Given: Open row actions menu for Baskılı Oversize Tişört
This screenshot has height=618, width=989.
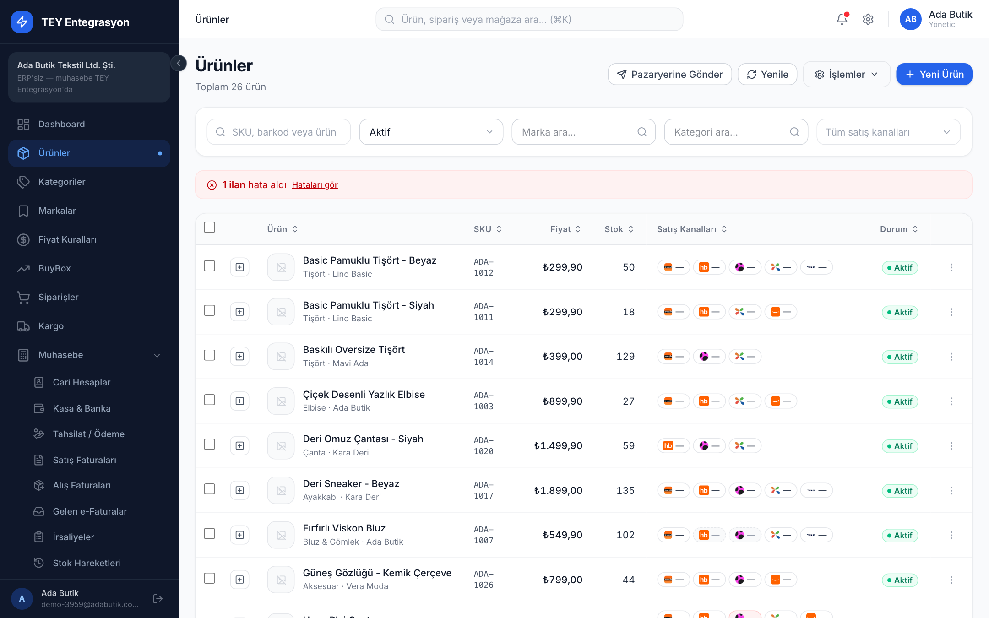Looking at the screenshot, I should tap(951, 357).
